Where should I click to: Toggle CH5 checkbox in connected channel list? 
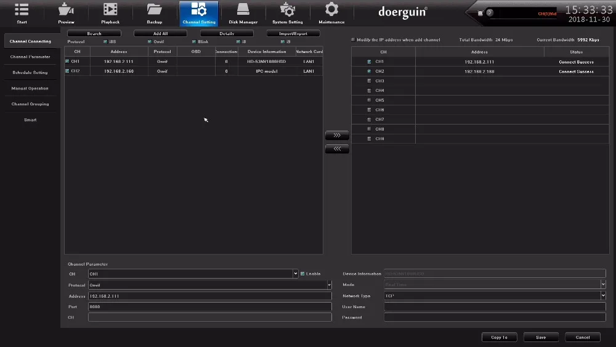(369, 100)
